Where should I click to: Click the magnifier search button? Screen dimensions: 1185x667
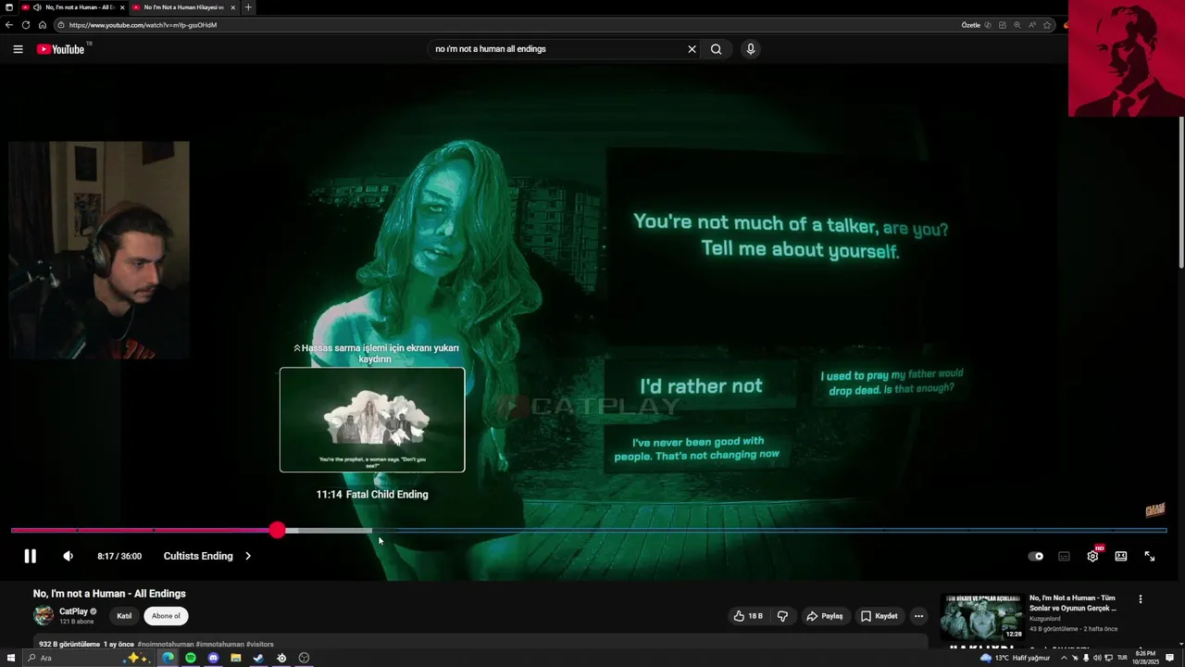(x=716, y=49)
